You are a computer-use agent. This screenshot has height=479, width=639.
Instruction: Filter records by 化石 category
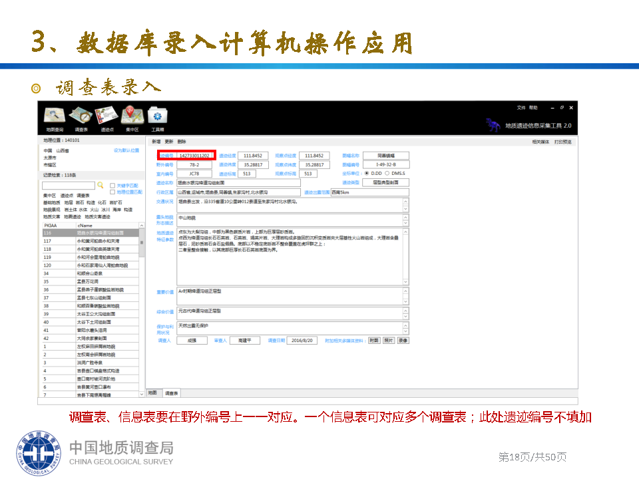click(101, 203)
